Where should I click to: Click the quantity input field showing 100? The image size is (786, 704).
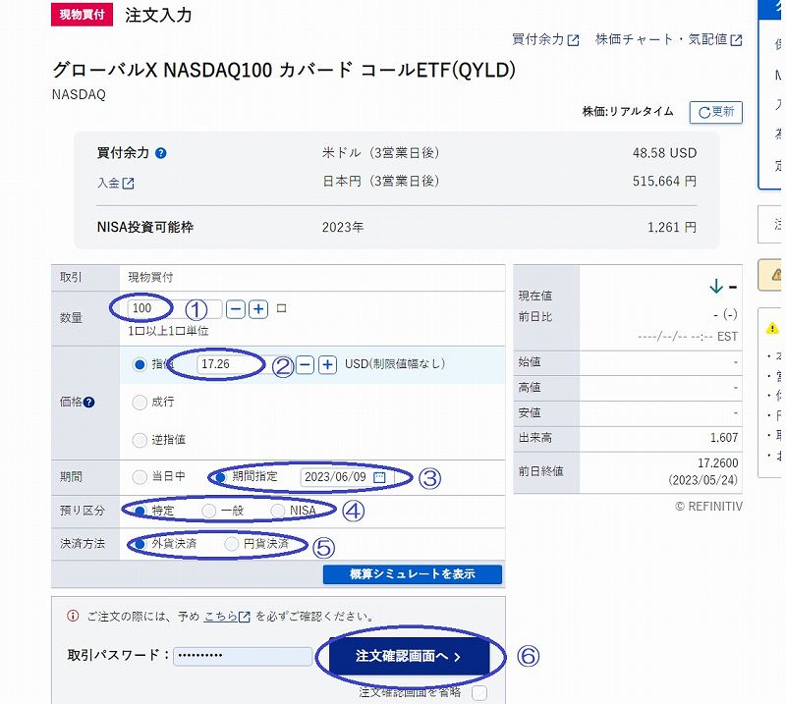(x=175, y=308)
